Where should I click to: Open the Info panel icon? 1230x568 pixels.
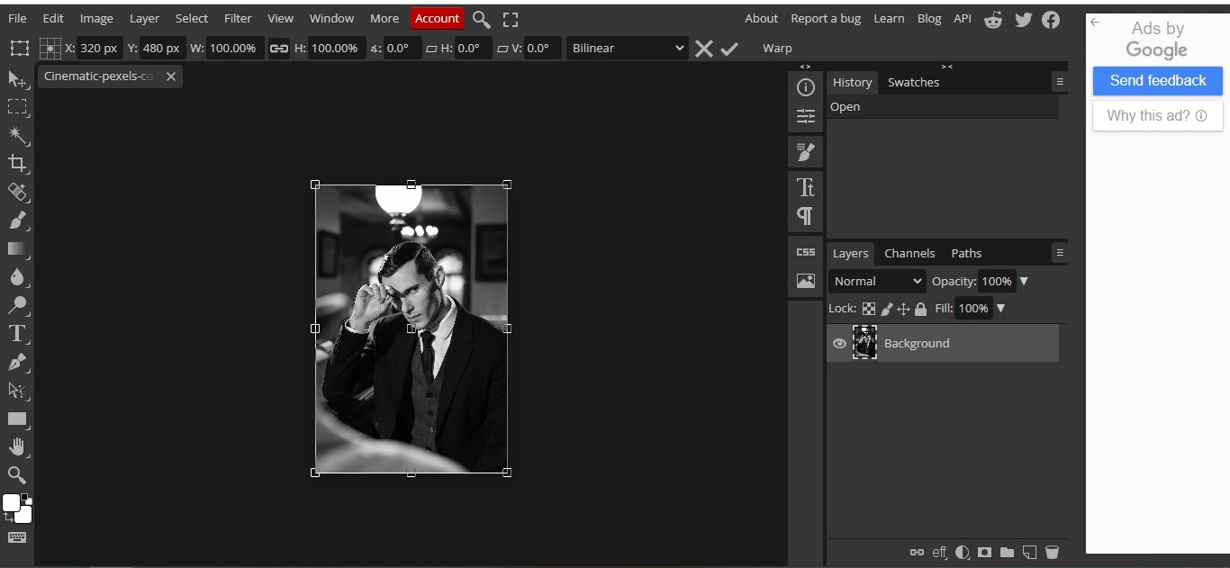806,87
